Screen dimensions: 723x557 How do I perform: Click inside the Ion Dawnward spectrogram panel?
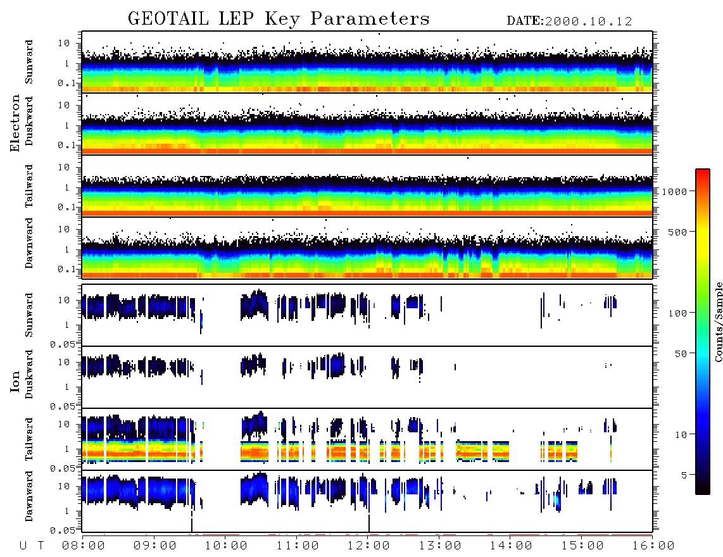point(367,501)
